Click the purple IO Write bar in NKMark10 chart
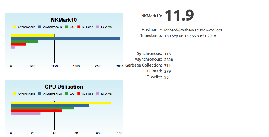 (x=13, y=47)
